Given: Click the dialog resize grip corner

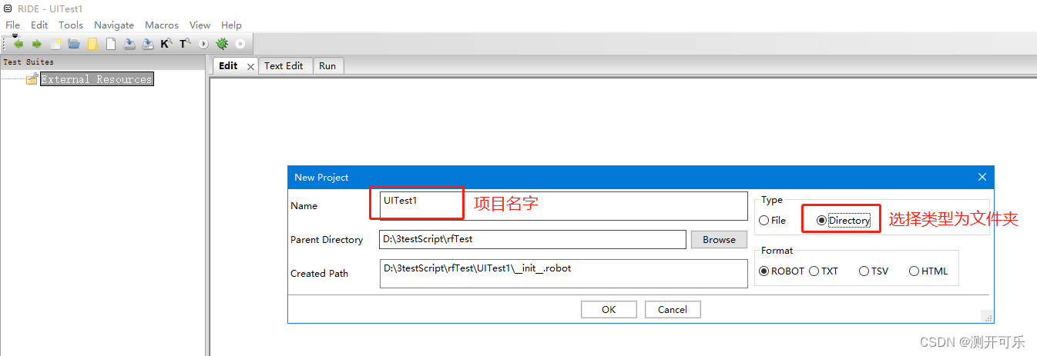Looking at the screenshot, I should [x=987, y=317].
